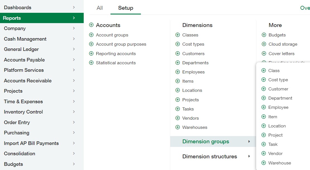Open the Reporting accounts link
Screen dimensions: 310x170
click(x=116, y=54)
